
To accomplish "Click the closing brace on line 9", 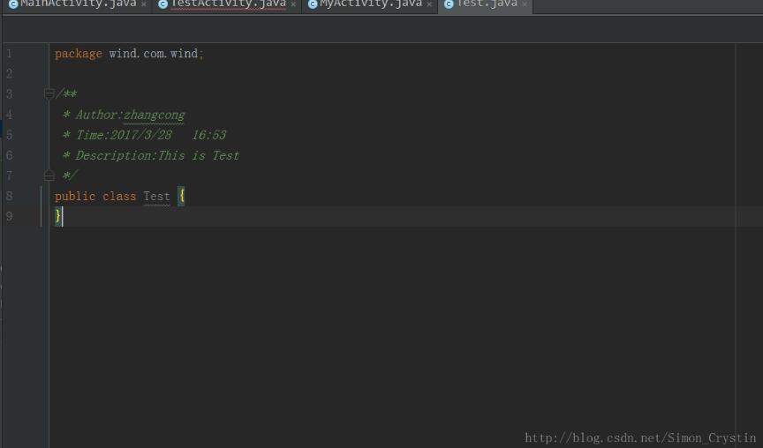I will [58, 216].
